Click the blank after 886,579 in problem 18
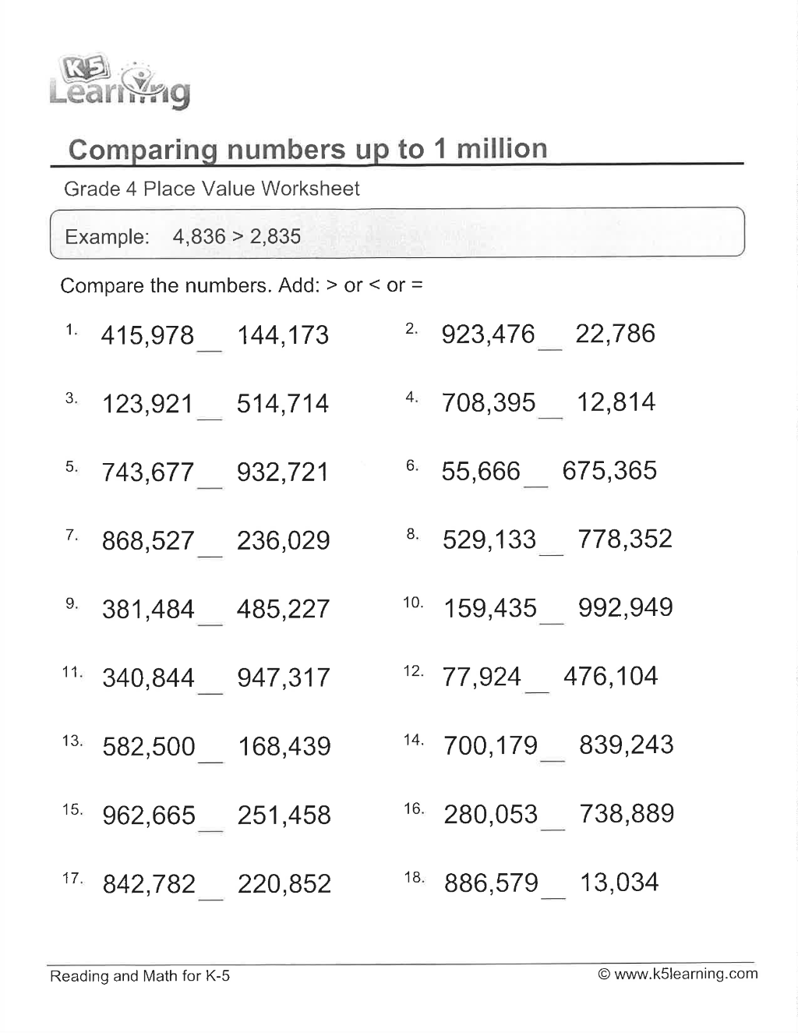 click(553, 897)
